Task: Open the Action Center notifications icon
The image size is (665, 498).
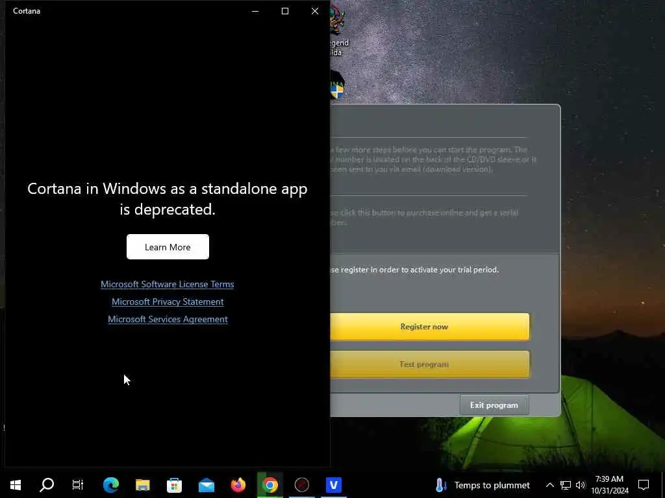Action: pos(644,485)
